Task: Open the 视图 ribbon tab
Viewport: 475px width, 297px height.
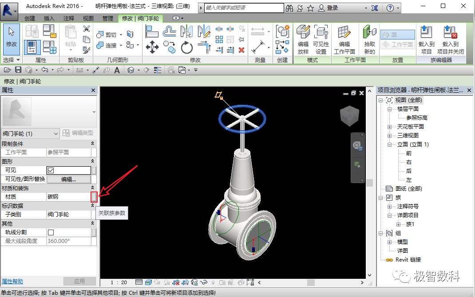Action: 88,19
